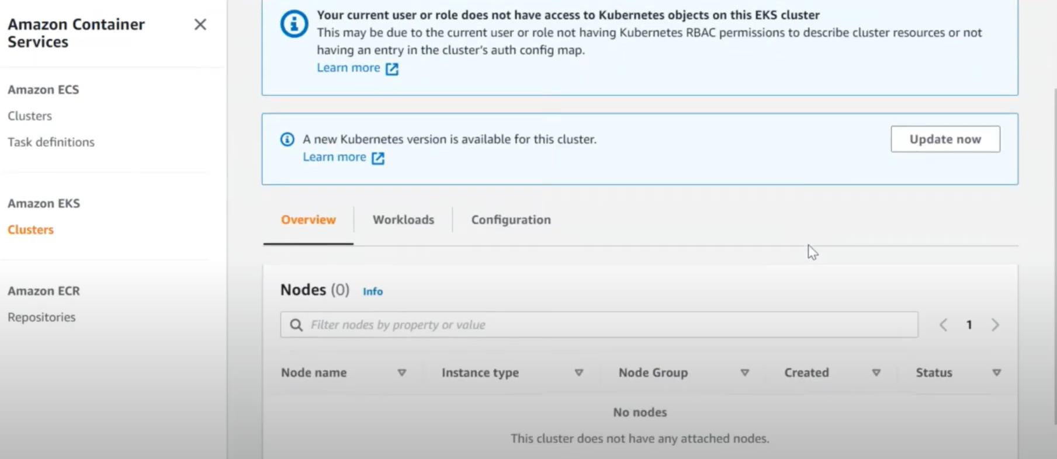Click the Node Group column header

pyautogui.click(x=653, y=373)
